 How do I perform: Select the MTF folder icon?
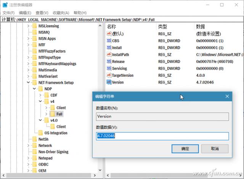click(34, 45)
